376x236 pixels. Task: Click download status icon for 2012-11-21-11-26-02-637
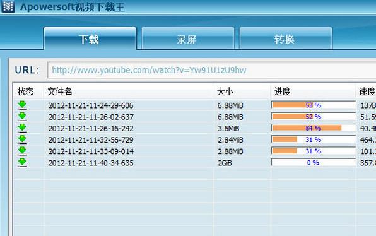(x=22, y=117)
